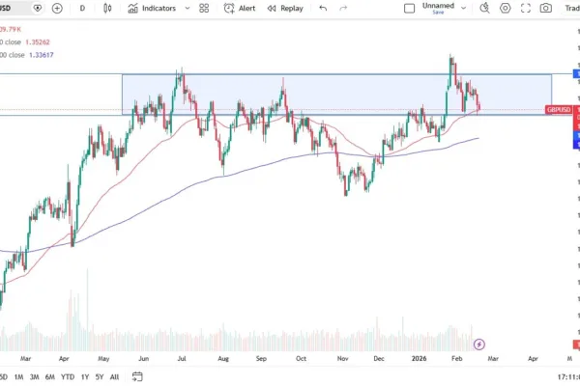This screenshot has width=580, height=386.
Task: Click the purple lightning event marker
Action: click(x=479, y=345)
